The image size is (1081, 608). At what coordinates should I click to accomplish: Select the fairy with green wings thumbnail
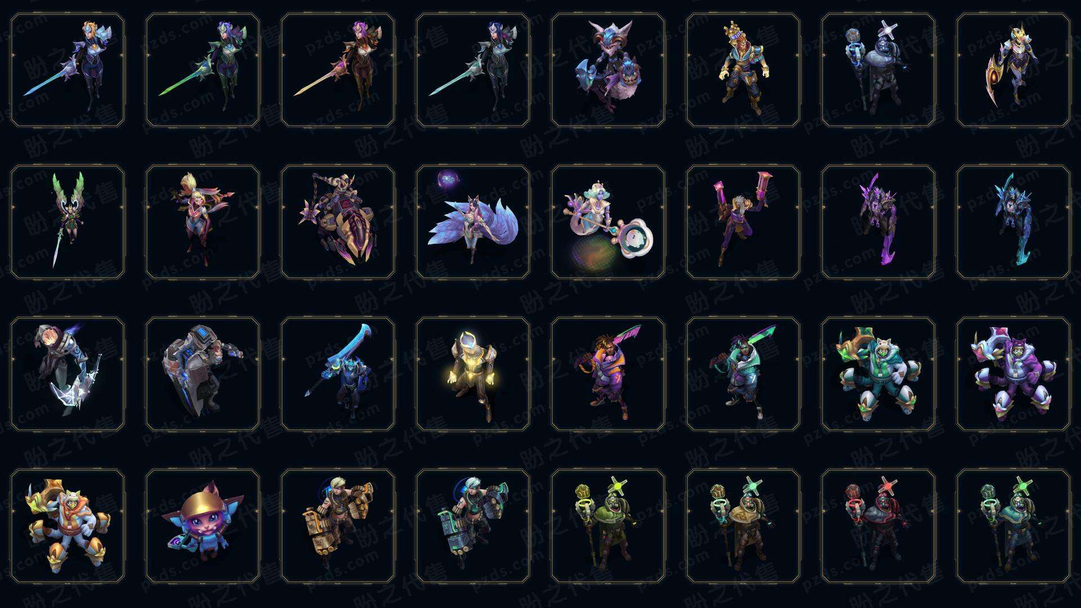point(68,222)
